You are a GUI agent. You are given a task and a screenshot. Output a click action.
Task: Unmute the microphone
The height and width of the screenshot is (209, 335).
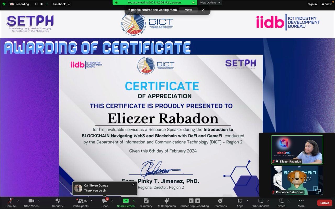click(10, 203)
